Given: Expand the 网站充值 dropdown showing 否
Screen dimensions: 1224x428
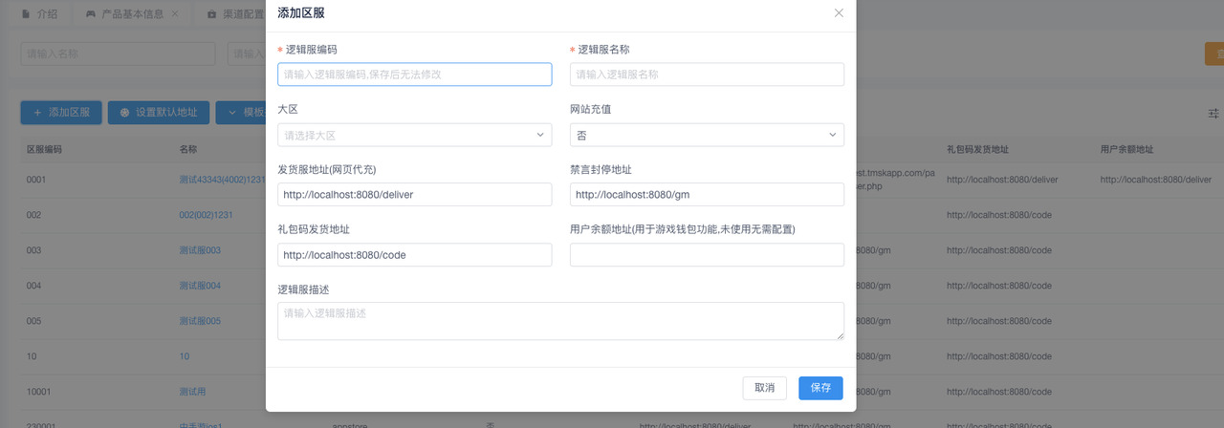Looking at the screenshot, I should click(707, 136).
